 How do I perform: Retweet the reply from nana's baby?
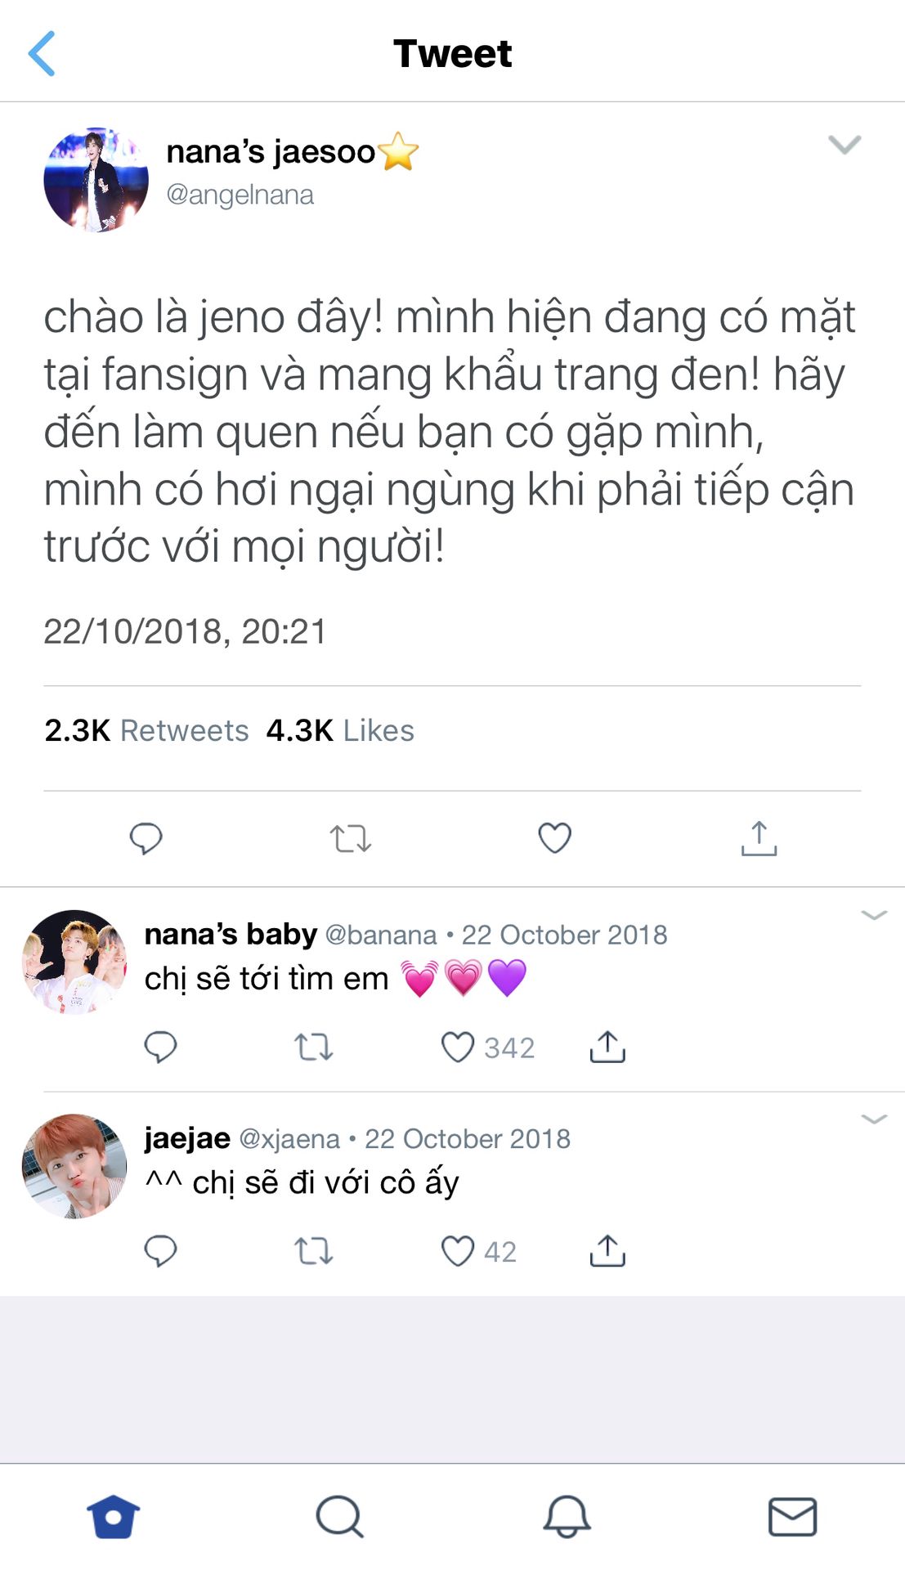click(313, 1047)
